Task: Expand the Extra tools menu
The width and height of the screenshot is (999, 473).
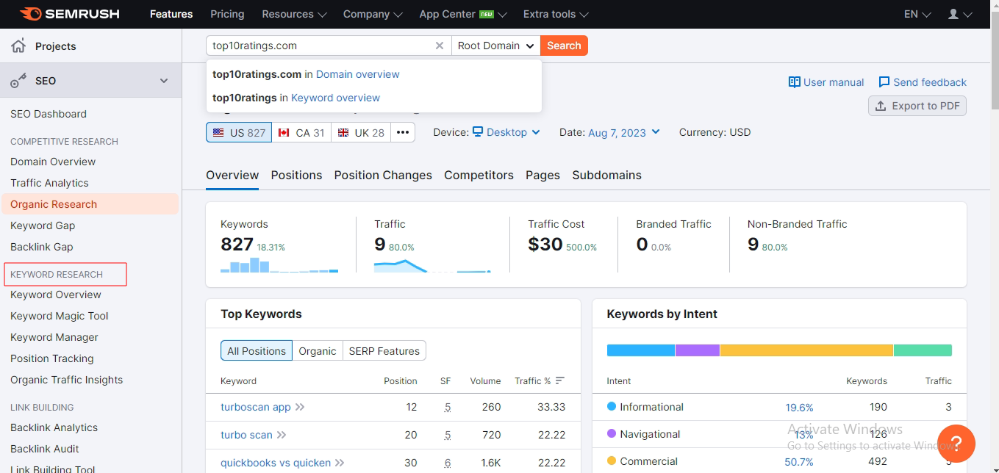Action: (556, 14)
